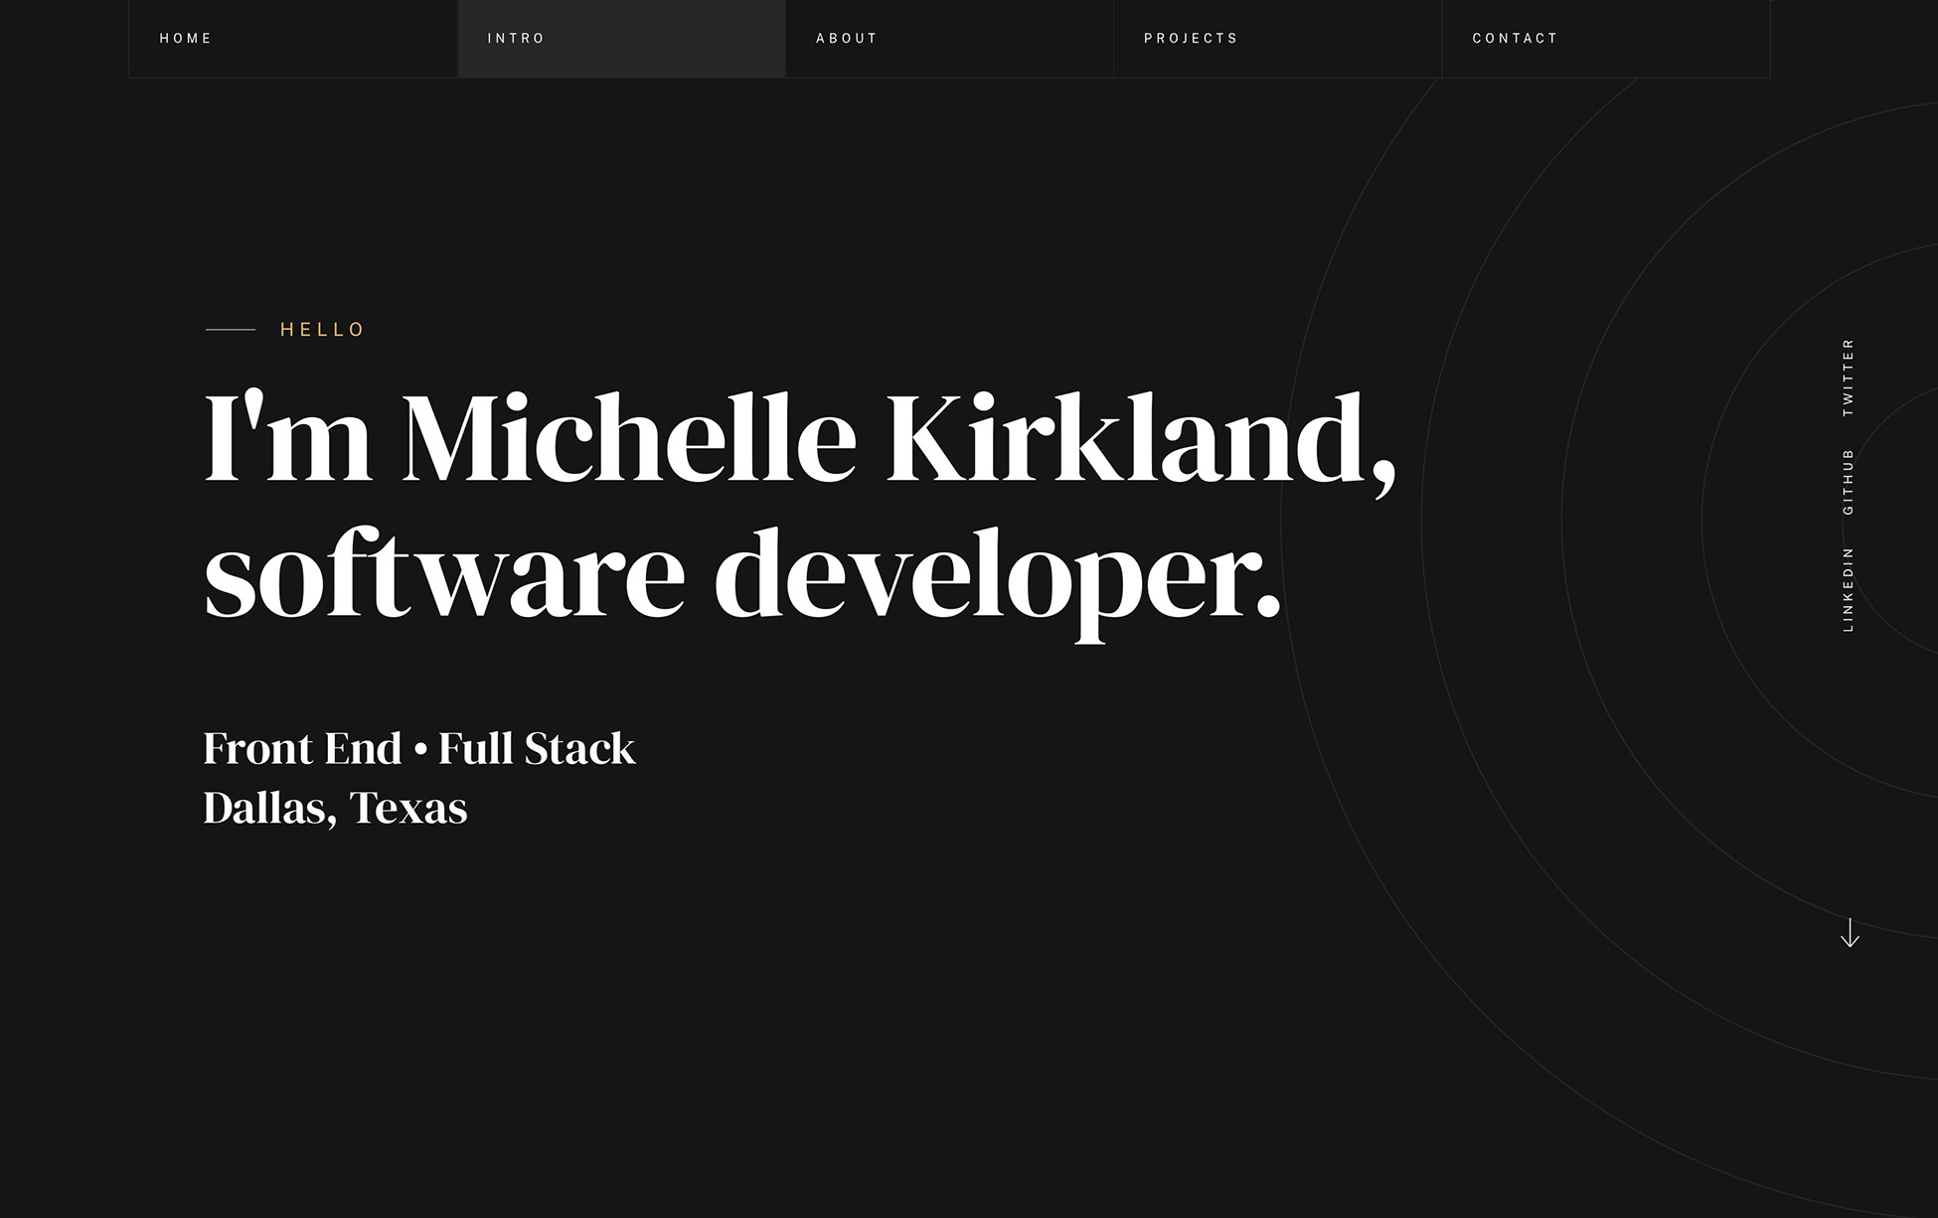
Task: Click the "I'm Michelle Kirkland," headline
Action: 801,442
